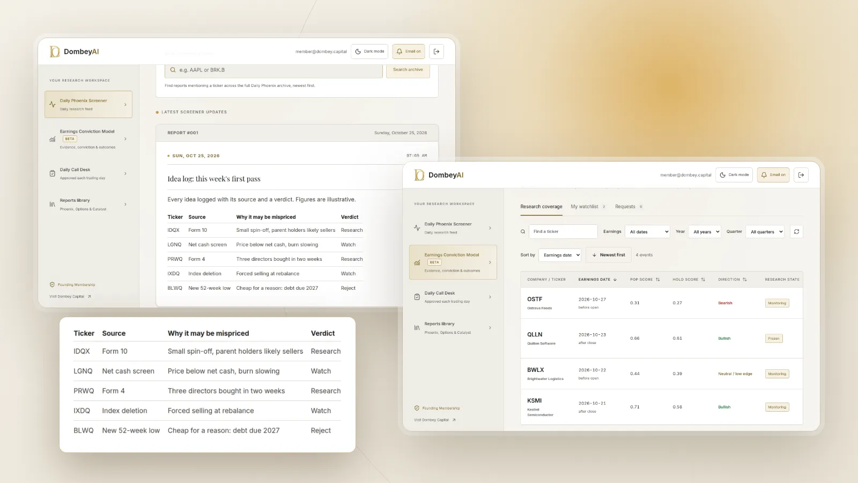The height and width of the screenshot is (483, 858).
Task: Click the Reports library icon in the left window sidebar
Action: [x=52, y=204]
